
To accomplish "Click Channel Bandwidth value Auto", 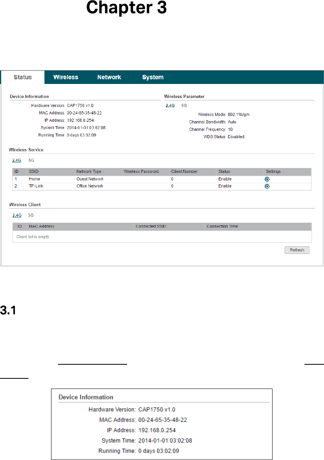I will point(232,122).
